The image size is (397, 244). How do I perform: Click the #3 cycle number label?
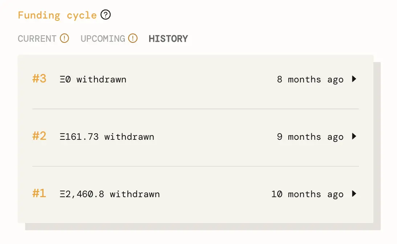tap(39, 79)
